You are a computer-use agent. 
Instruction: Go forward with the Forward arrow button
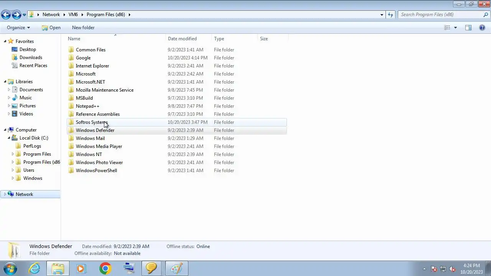pos(16,15)
